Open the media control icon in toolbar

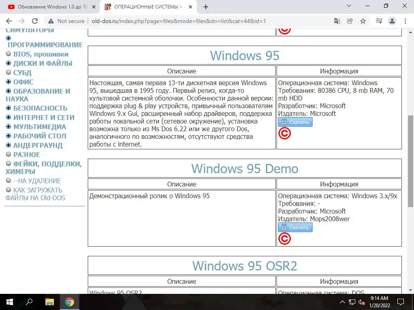click(379, 21)
